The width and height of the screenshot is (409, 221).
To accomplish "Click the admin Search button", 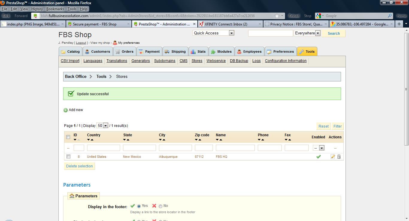I will (x=334, y=34).
